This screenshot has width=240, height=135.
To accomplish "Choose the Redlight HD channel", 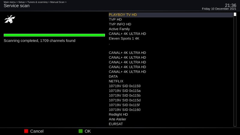I will pyautogui.click(x=171, y=114).
